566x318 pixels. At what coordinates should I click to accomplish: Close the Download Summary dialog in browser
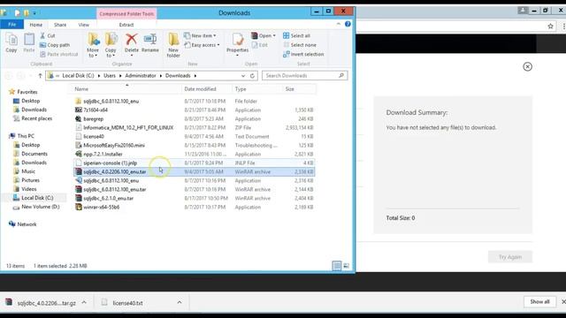pos(527,67)
